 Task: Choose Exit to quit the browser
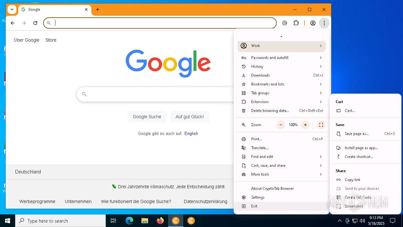pos(281,206)
